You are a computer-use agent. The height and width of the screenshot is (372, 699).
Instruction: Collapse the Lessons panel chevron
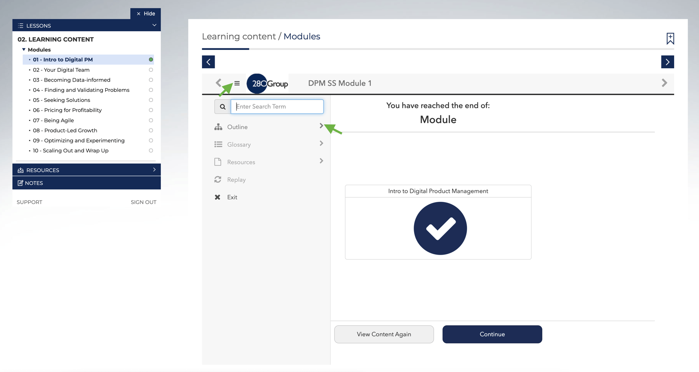point(154,25)
